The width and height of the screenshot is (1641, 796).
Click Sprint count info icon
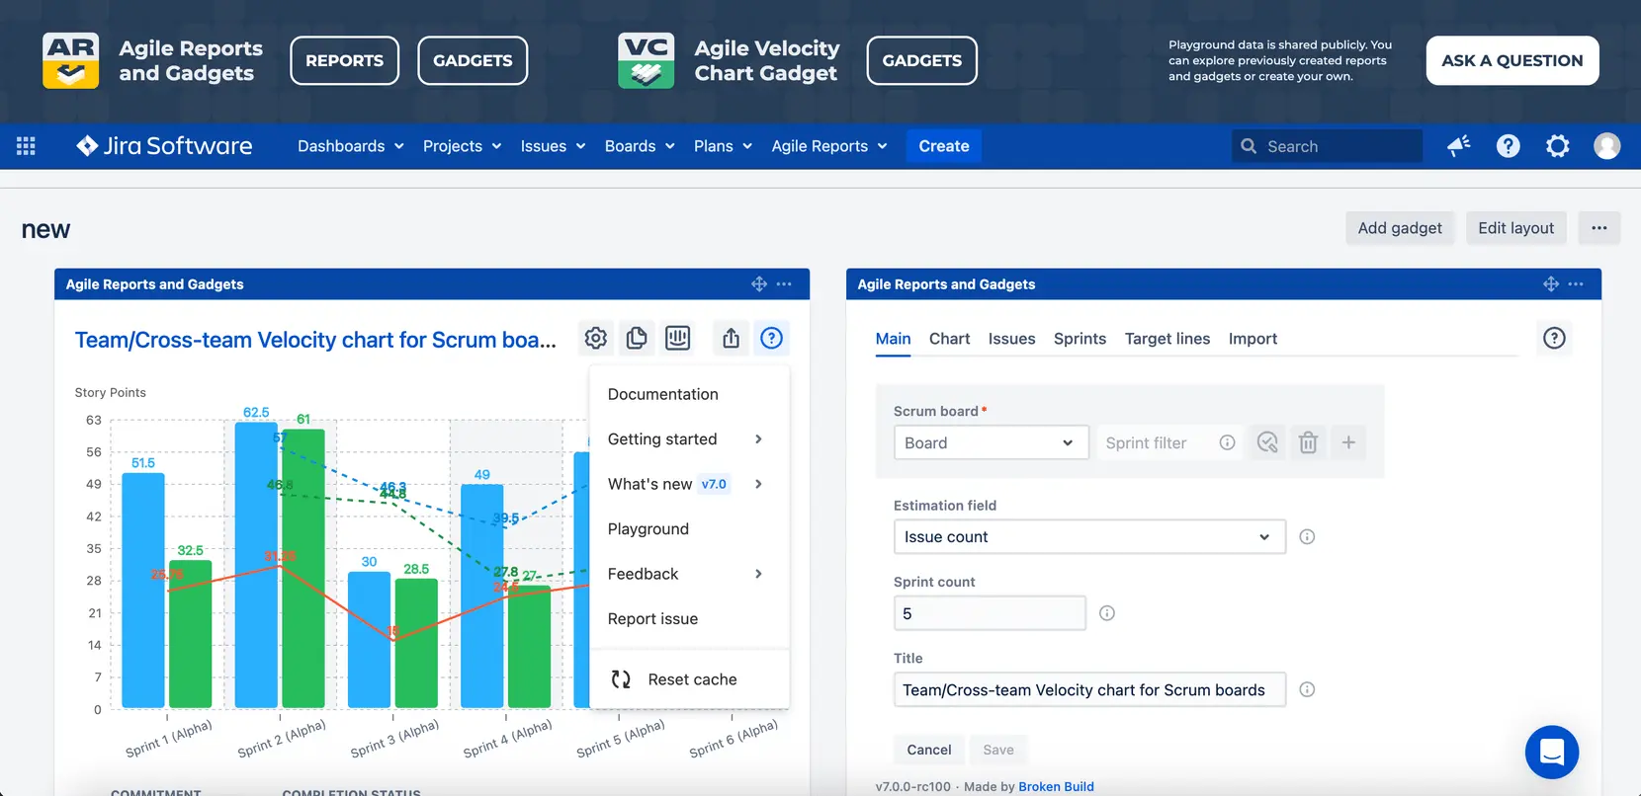1107,613
